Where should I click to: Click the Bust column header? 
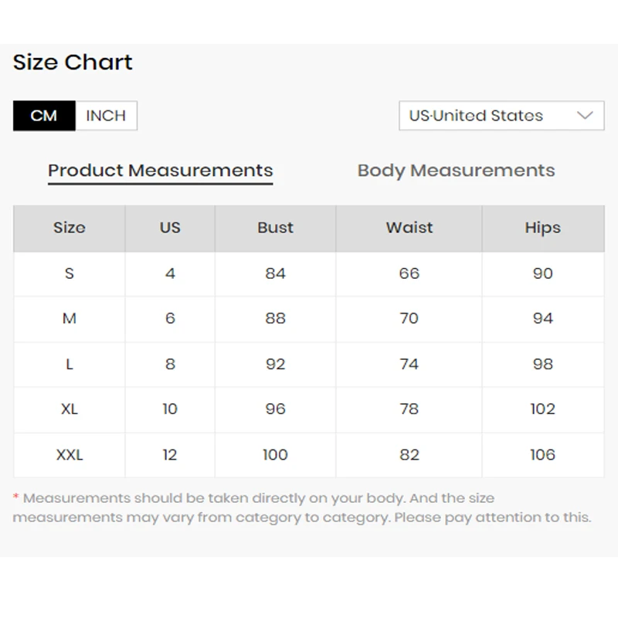pyautogui.click(x=275, y=228)
